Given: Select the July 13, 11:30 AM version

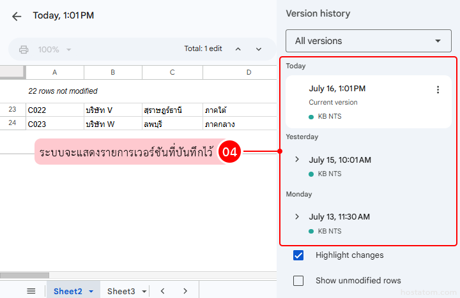Looking at the screenshot, I should (x=339, y=217).
